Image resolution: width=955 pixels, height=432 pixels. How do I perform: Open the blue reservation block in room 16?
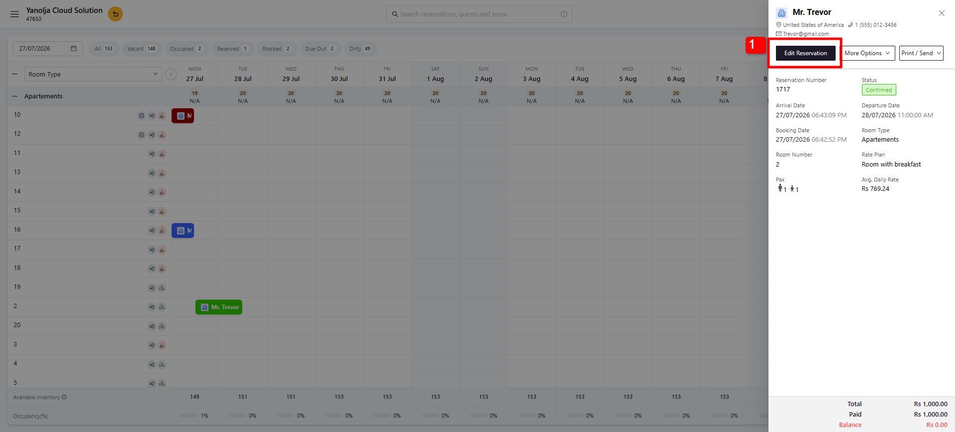(x=183, y=231)
